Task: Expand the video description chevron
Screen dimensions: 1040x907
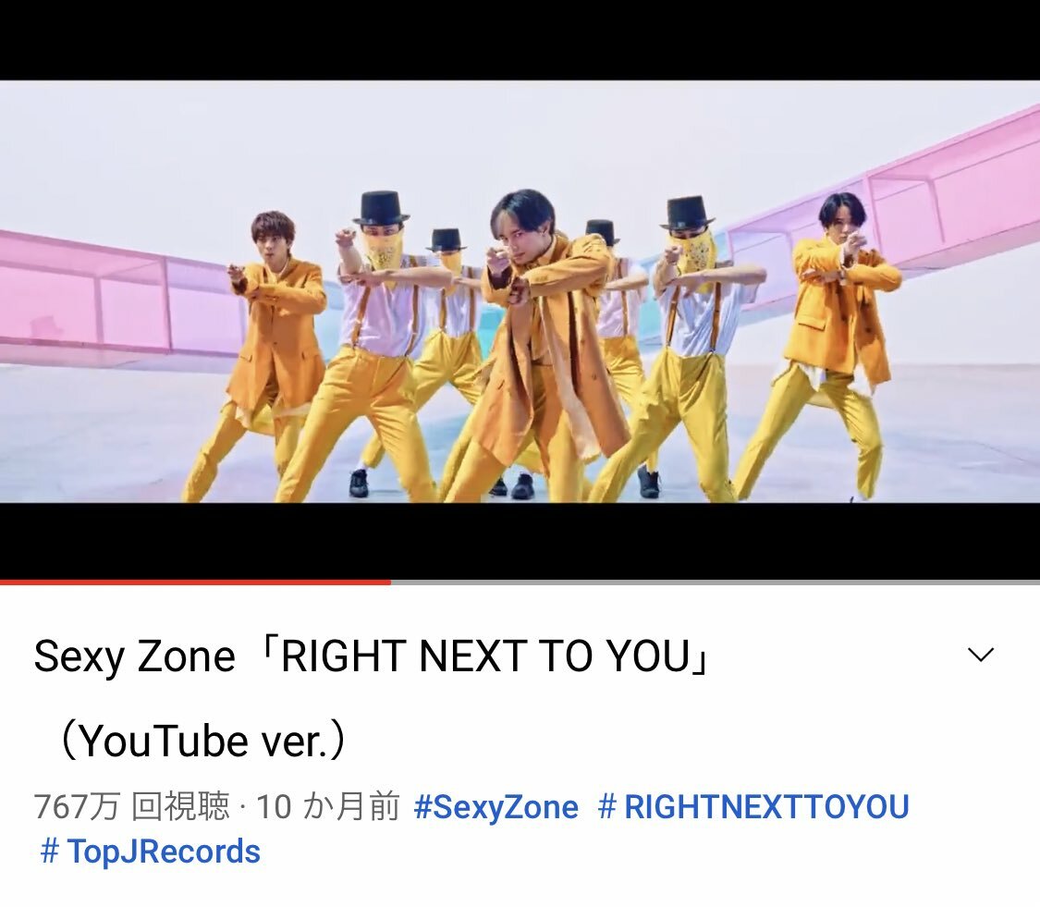Action: pos(980,655)
